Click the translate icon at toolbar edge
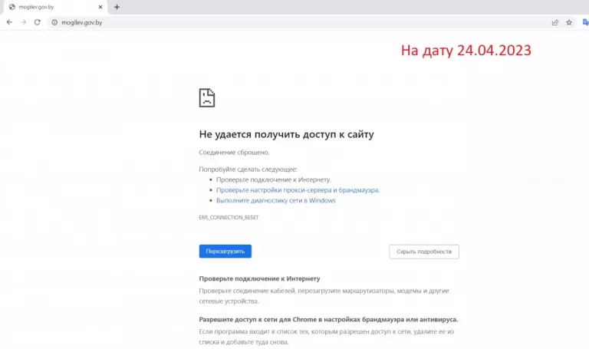 [x=585, y=23]
